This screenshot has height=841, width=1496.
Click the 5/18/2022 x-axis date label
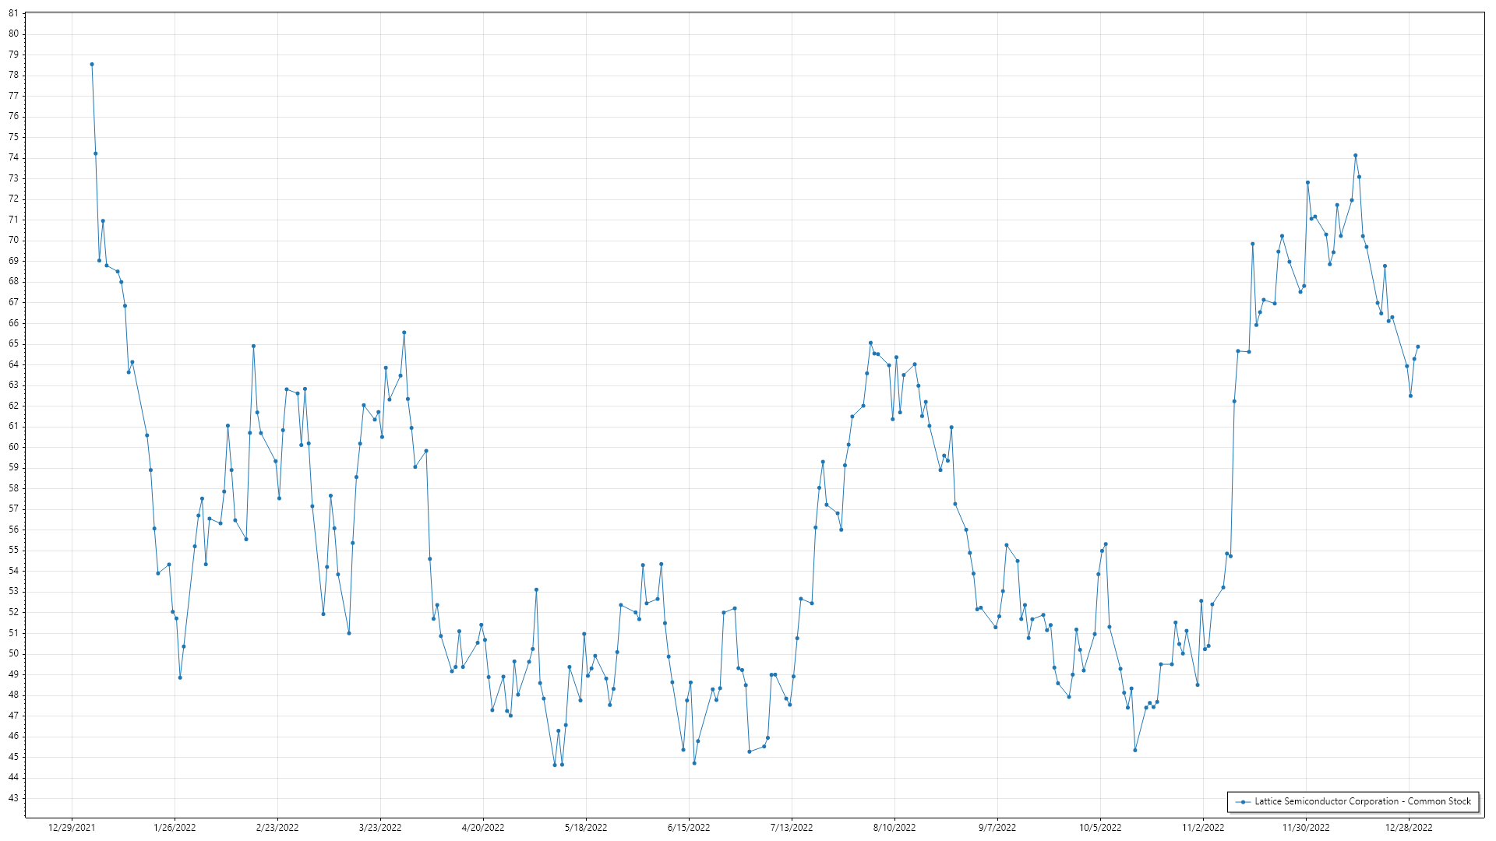point(586,827)
